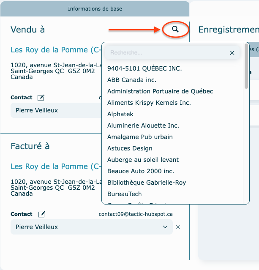
Task: Pick Aliments Krispy Kernels Inc.
Action: [149, 103]
